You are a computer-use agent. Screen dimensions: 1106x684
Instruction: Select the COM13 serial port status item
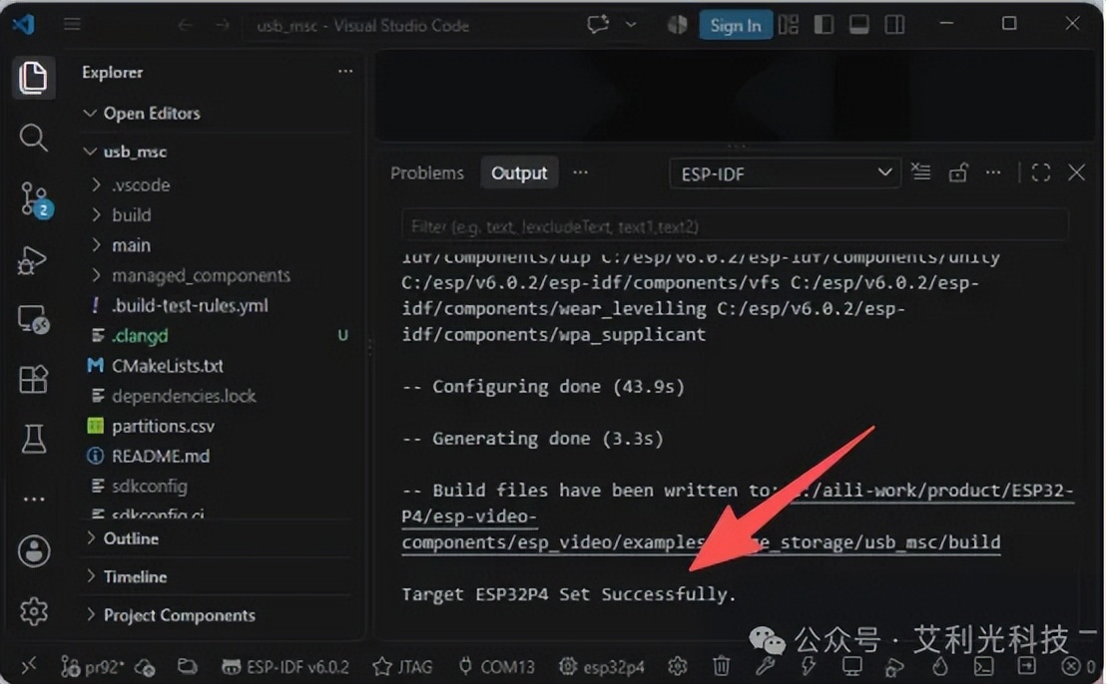tap(496, 666)
